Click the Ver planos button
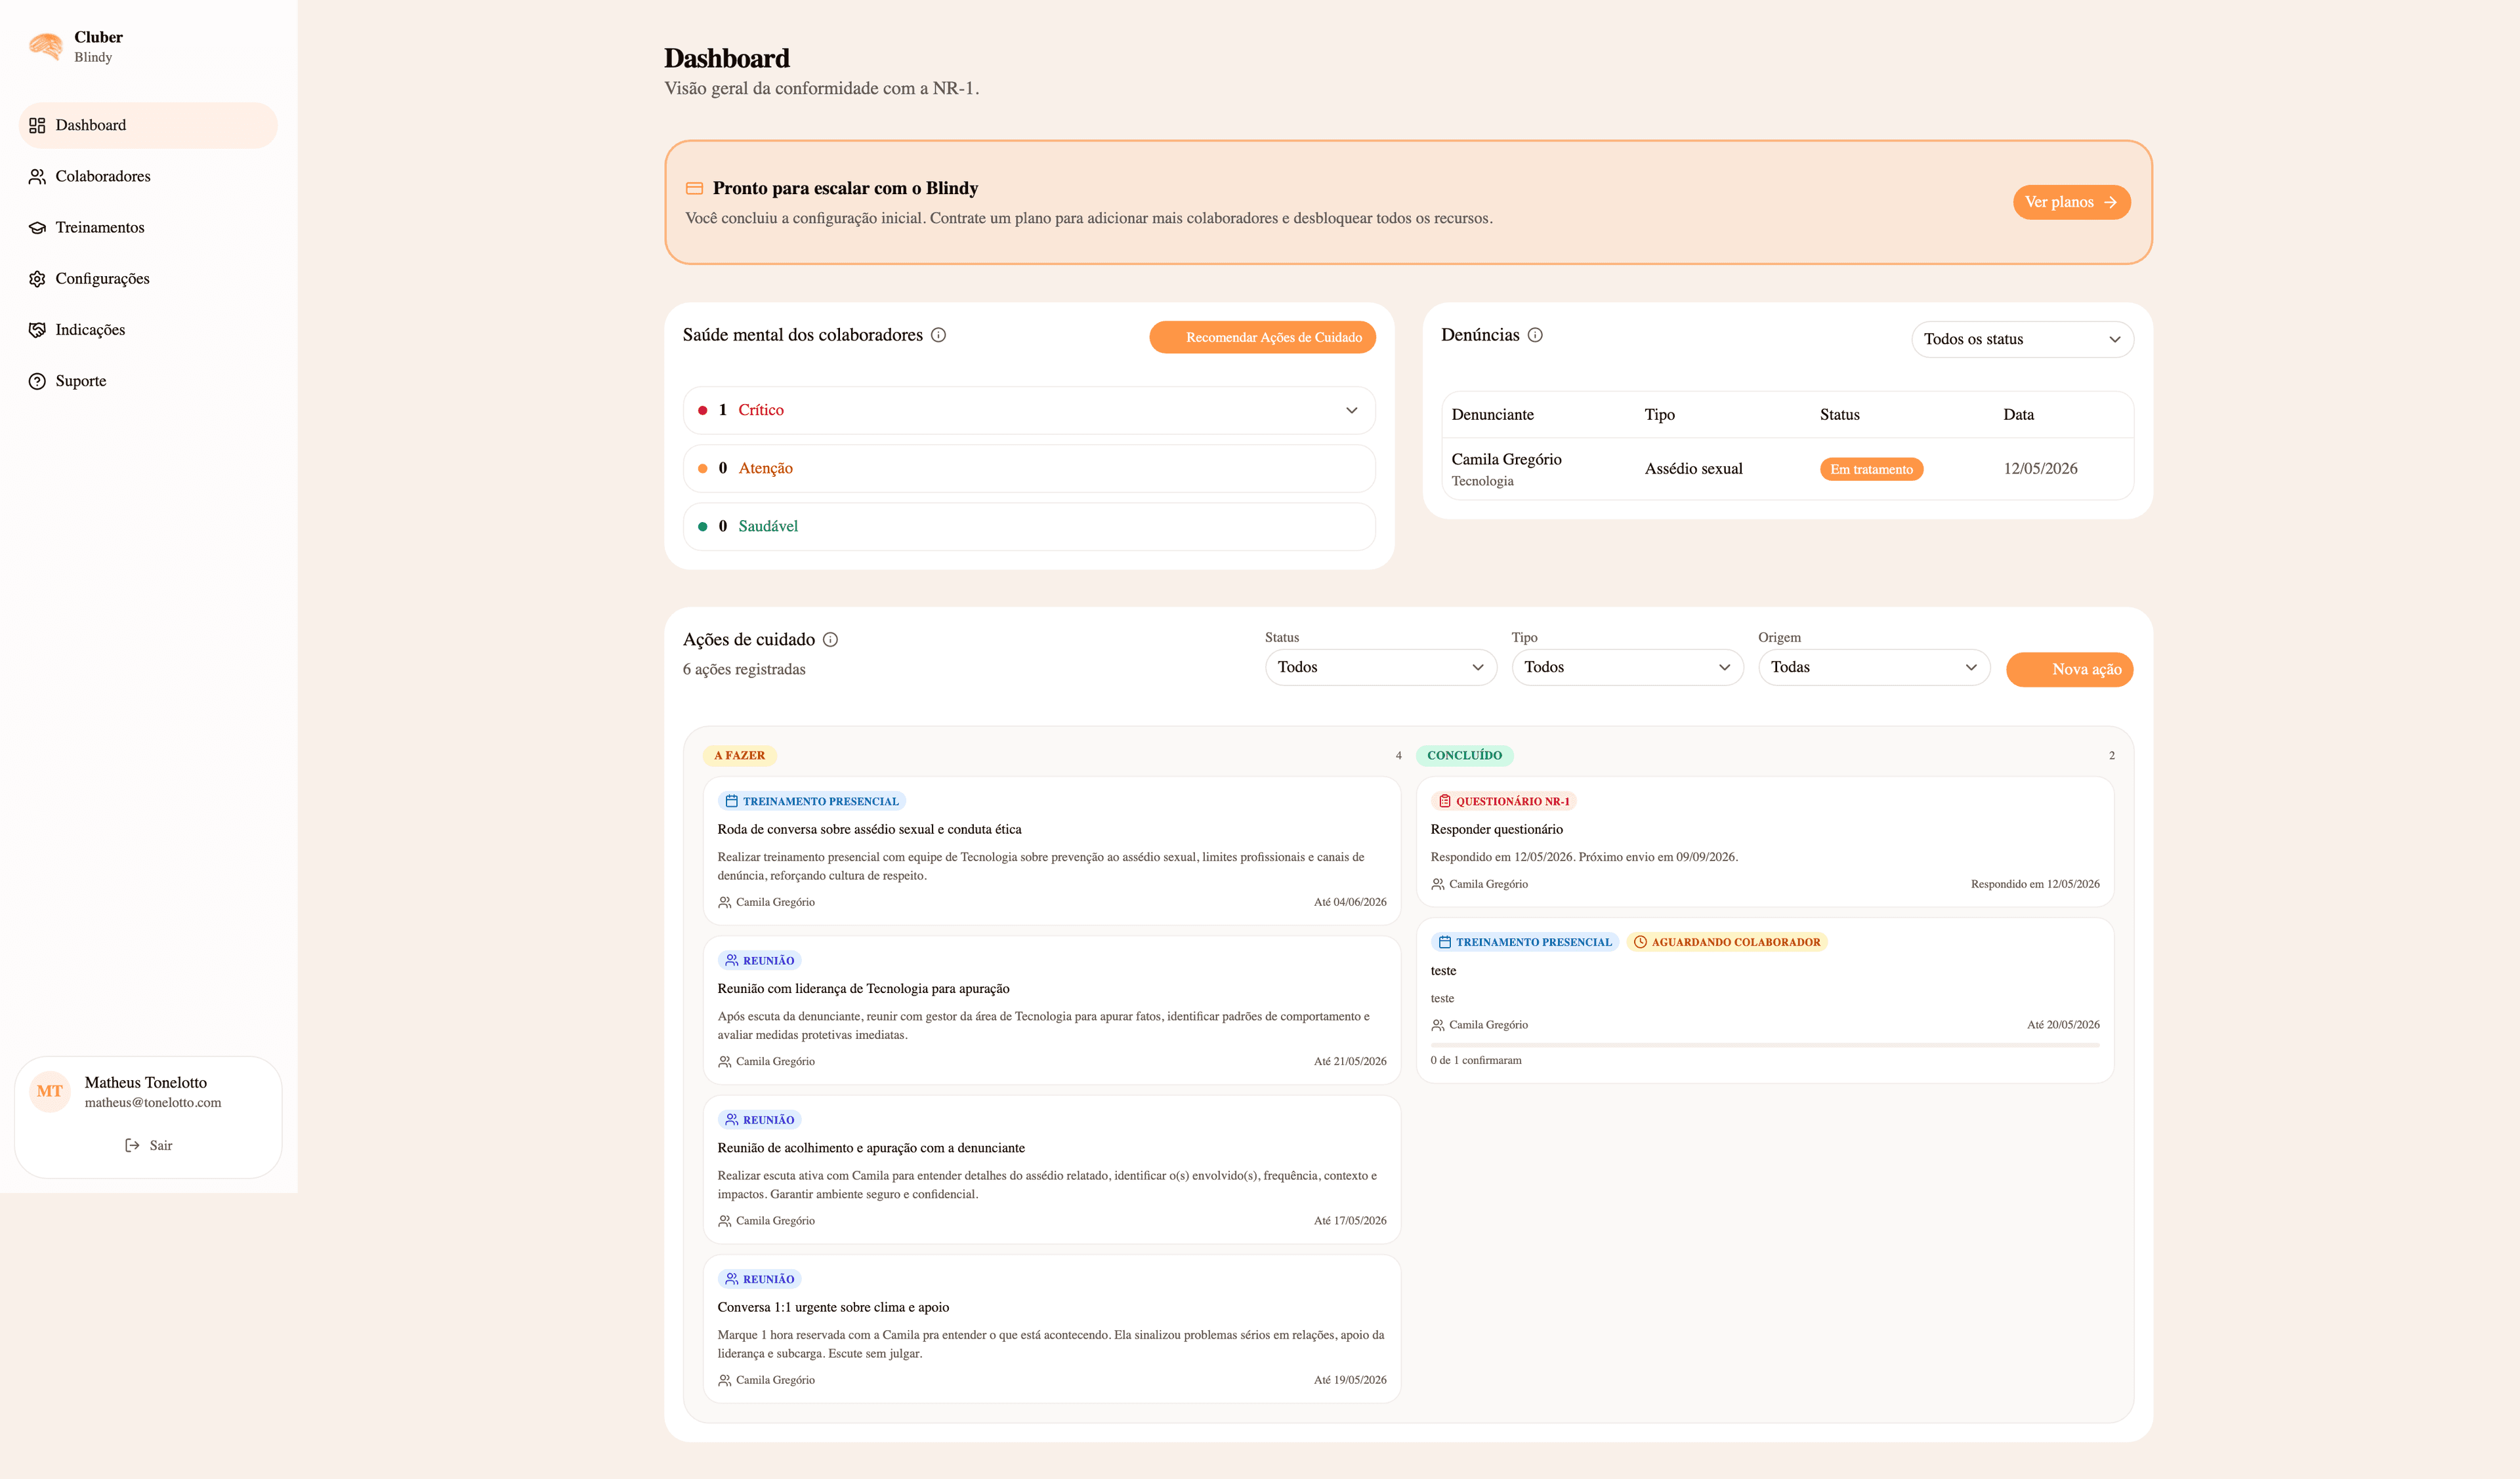 2071,202
